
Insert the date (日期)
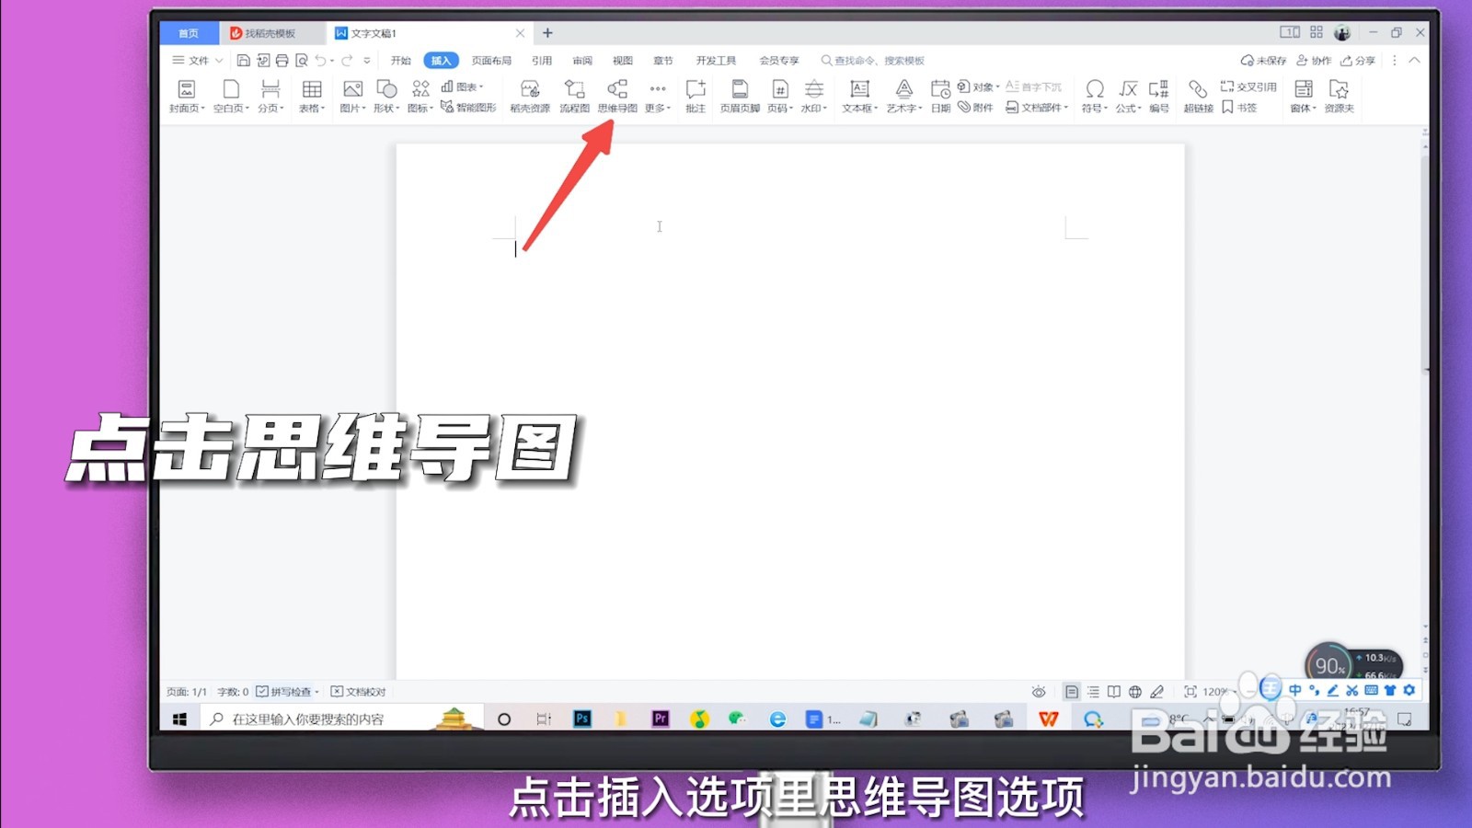(x=940, y=96)
